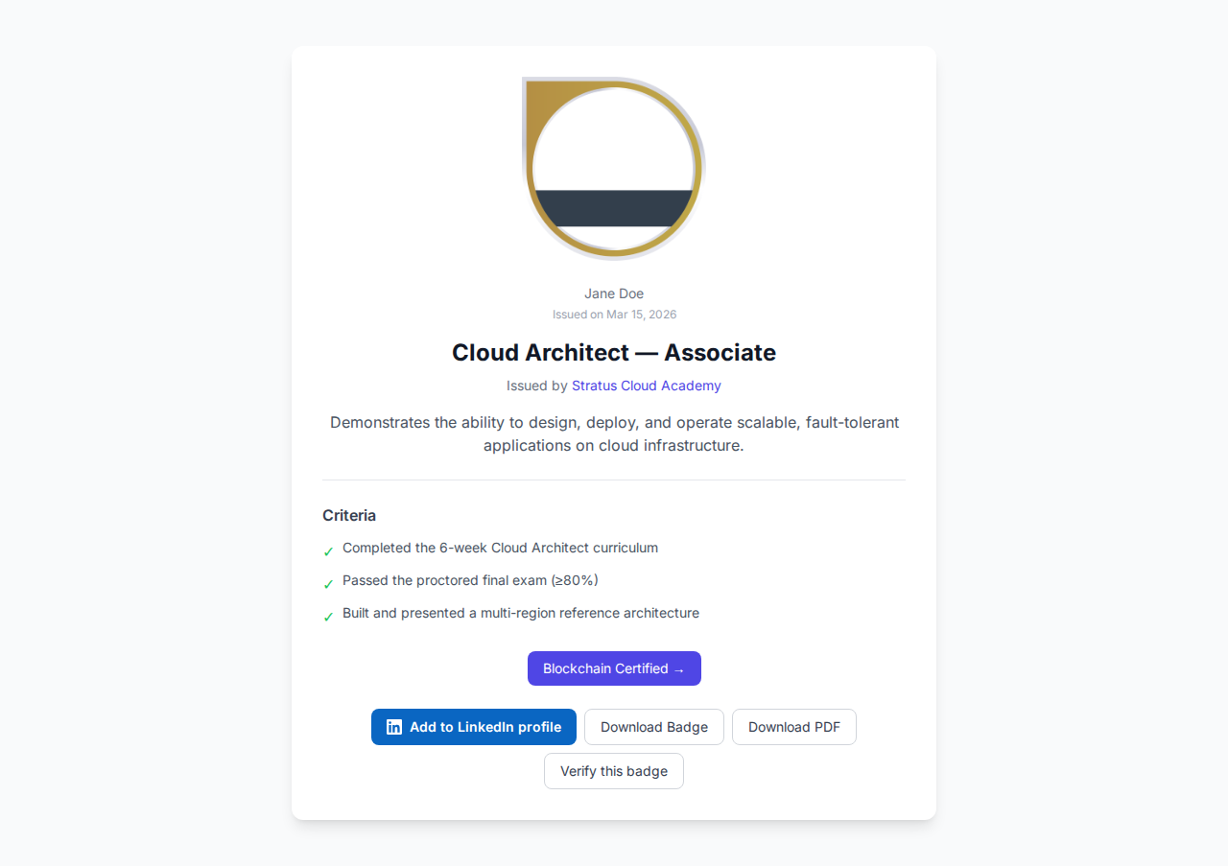
Task: Click the gold circular badge image
Action: point(614,125)
